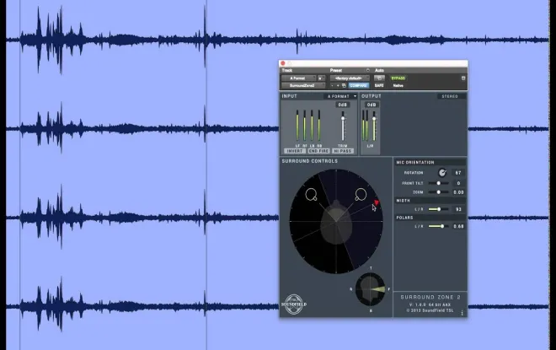556x350 pixels.
Task: Click the LF input level meter
Action: (297, 126)
